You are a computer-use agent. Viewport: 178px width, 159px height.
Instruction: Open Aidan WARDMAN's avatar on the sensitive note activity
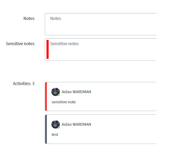pos(56,92)
